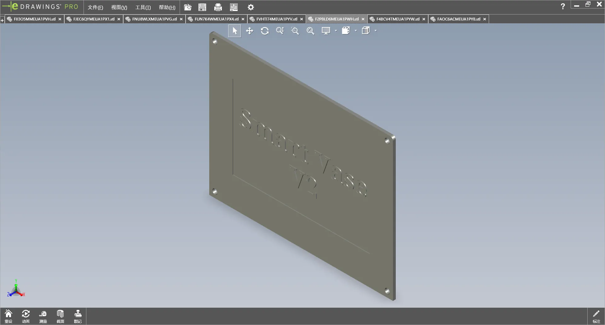Viewport: 605px width, 325px height.
Task: Expand the perspective cube dropdown arrow
Action: point(376,31)
